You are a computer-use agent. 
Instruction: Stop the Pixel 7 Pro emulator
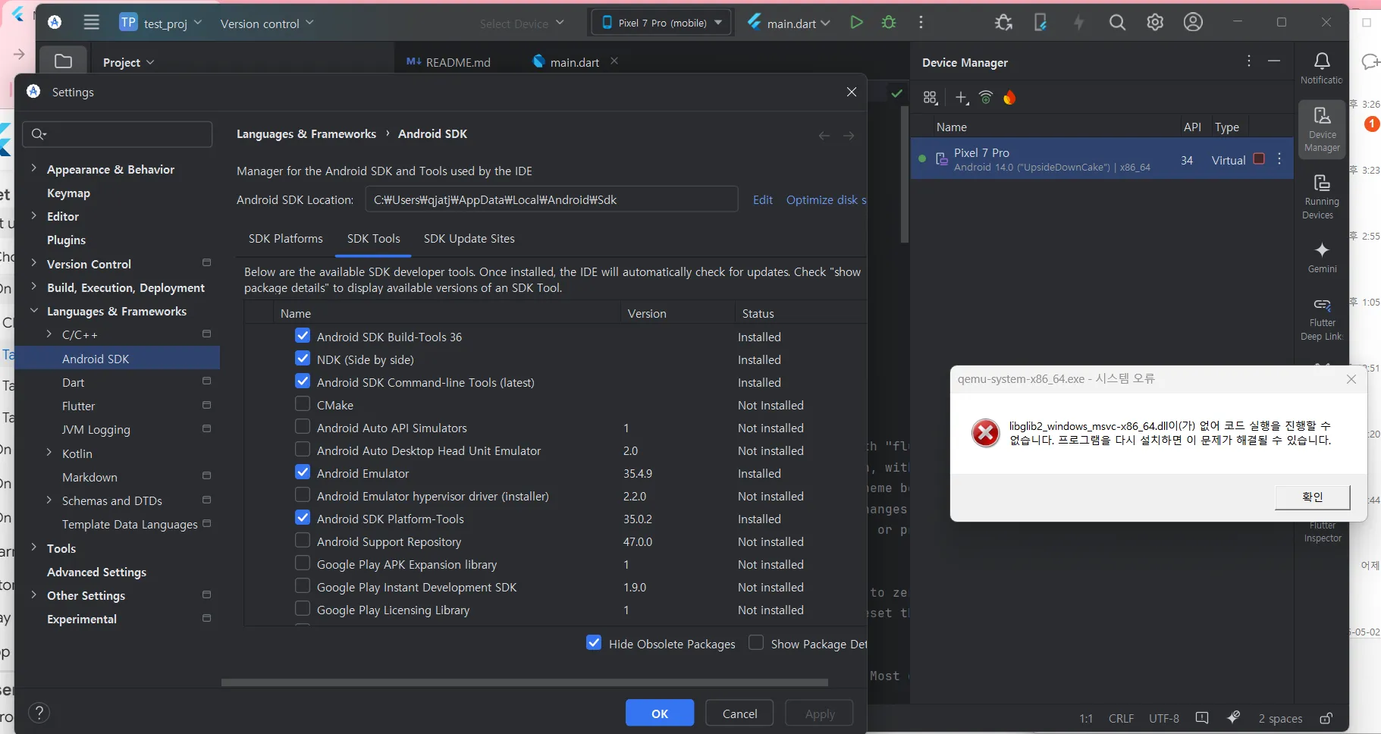tap(1259, 158)
